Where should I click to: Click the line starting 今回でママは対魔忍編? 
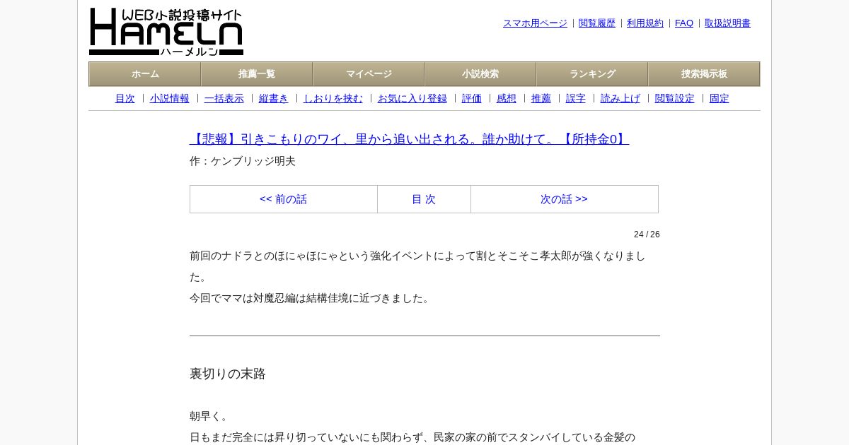[x=311, y=298]
